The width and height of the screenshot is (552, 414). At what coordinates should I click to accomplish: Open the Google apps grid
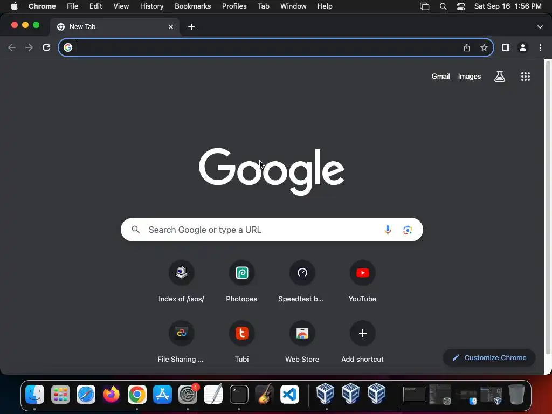[x=526, y=77]
